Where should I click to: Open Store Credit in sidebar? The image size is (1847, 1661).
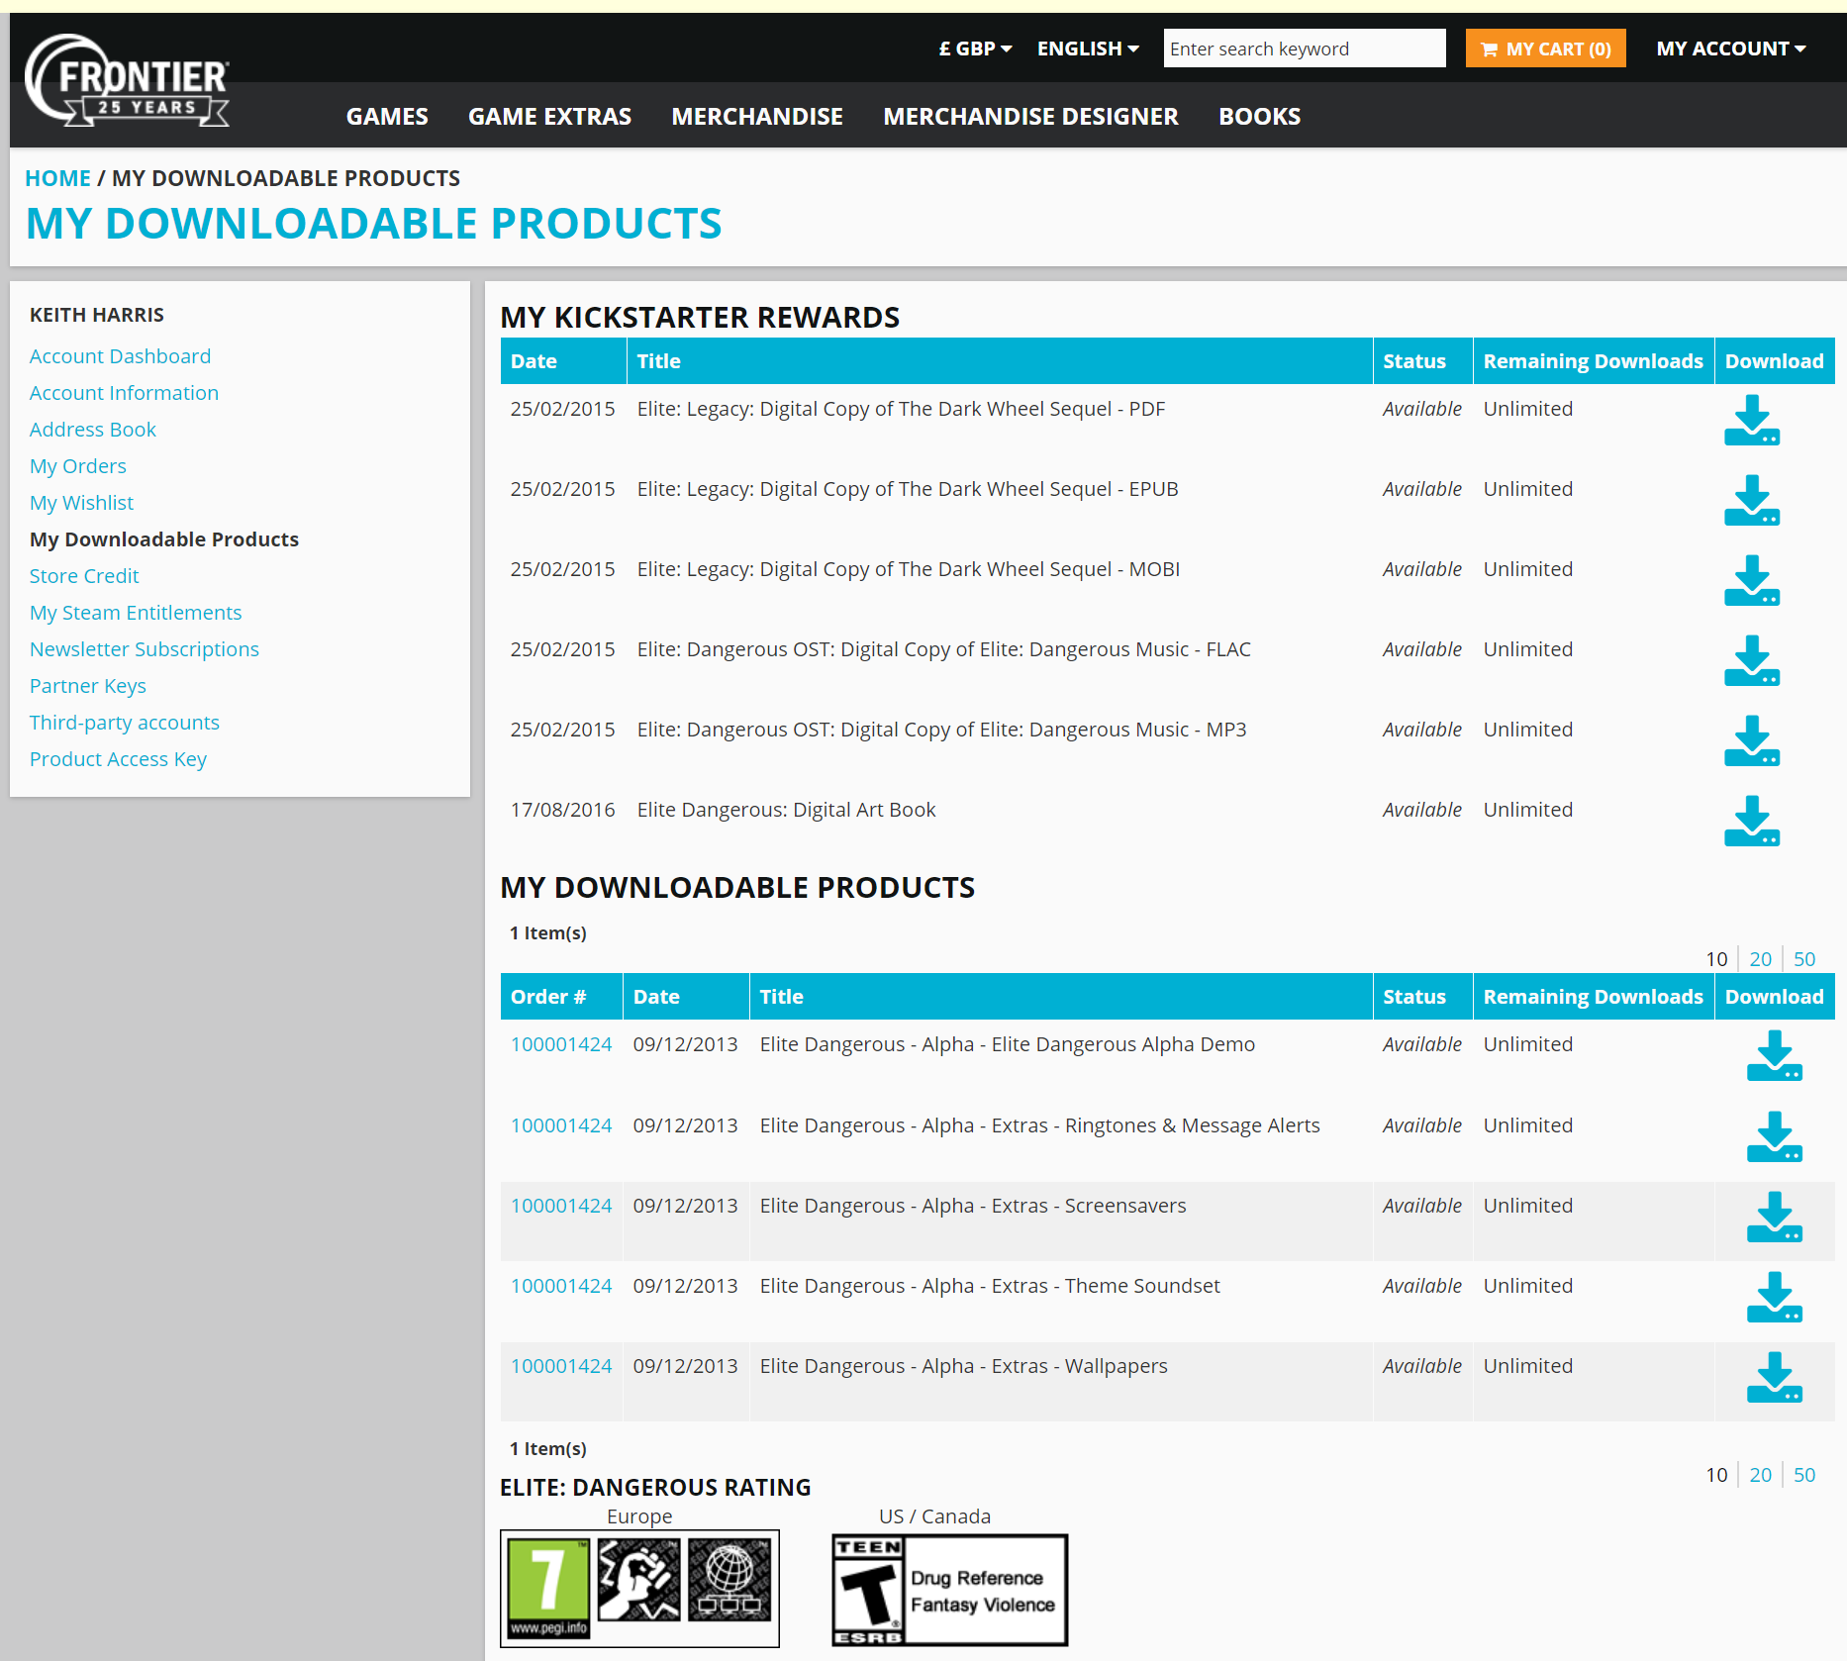[x=84, y=576]
